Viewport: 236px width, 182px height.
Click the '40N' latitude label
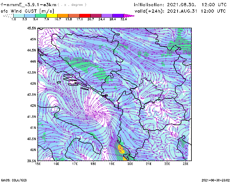33,150
